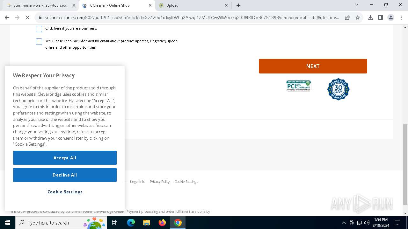The width and height of the screenshot is (408, 229).
Task: Click the taskbar search box
Action: (61, 223)
